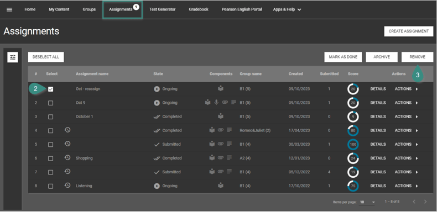The width and height of the screenshot is (437, 212).
Task: Select the Shopping assignment checkbox
Action: [x=50, y=158]
